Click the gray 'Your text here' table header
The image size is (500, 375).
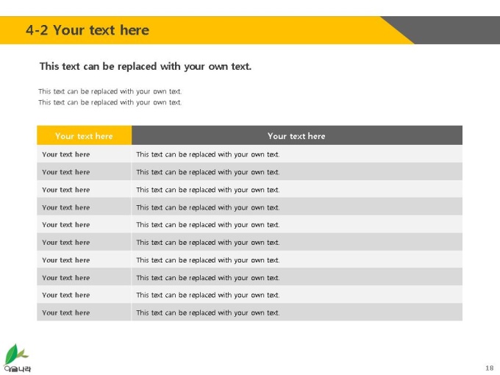[x=297, y=135]
